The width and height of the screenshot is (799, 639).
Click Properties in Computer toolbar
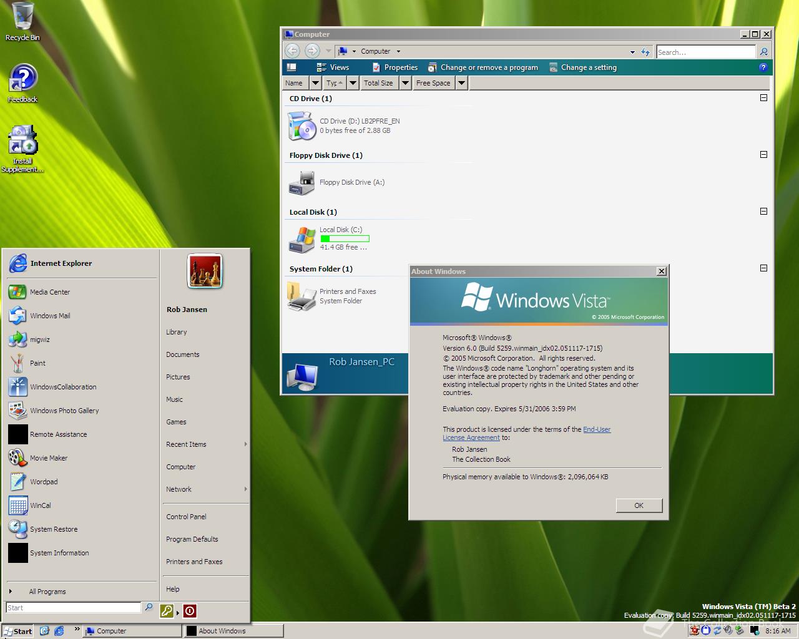[x=395, y=67]
